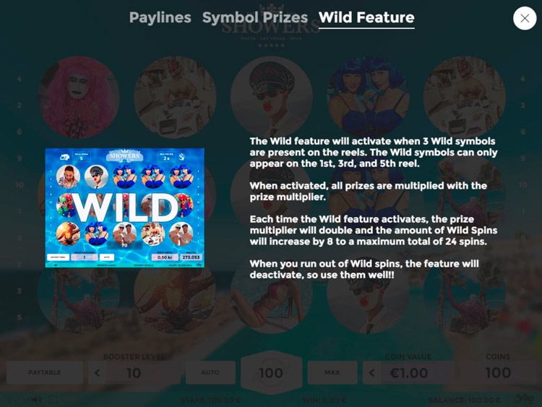
Task: Toggle the sound speaker icon
Action: [x=37, y=400]
